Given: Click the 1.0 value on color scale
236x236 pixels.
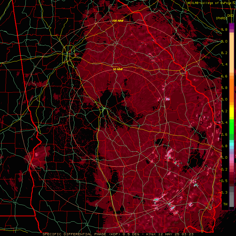Looking at the screenshot, I should (x=224, y=158).
